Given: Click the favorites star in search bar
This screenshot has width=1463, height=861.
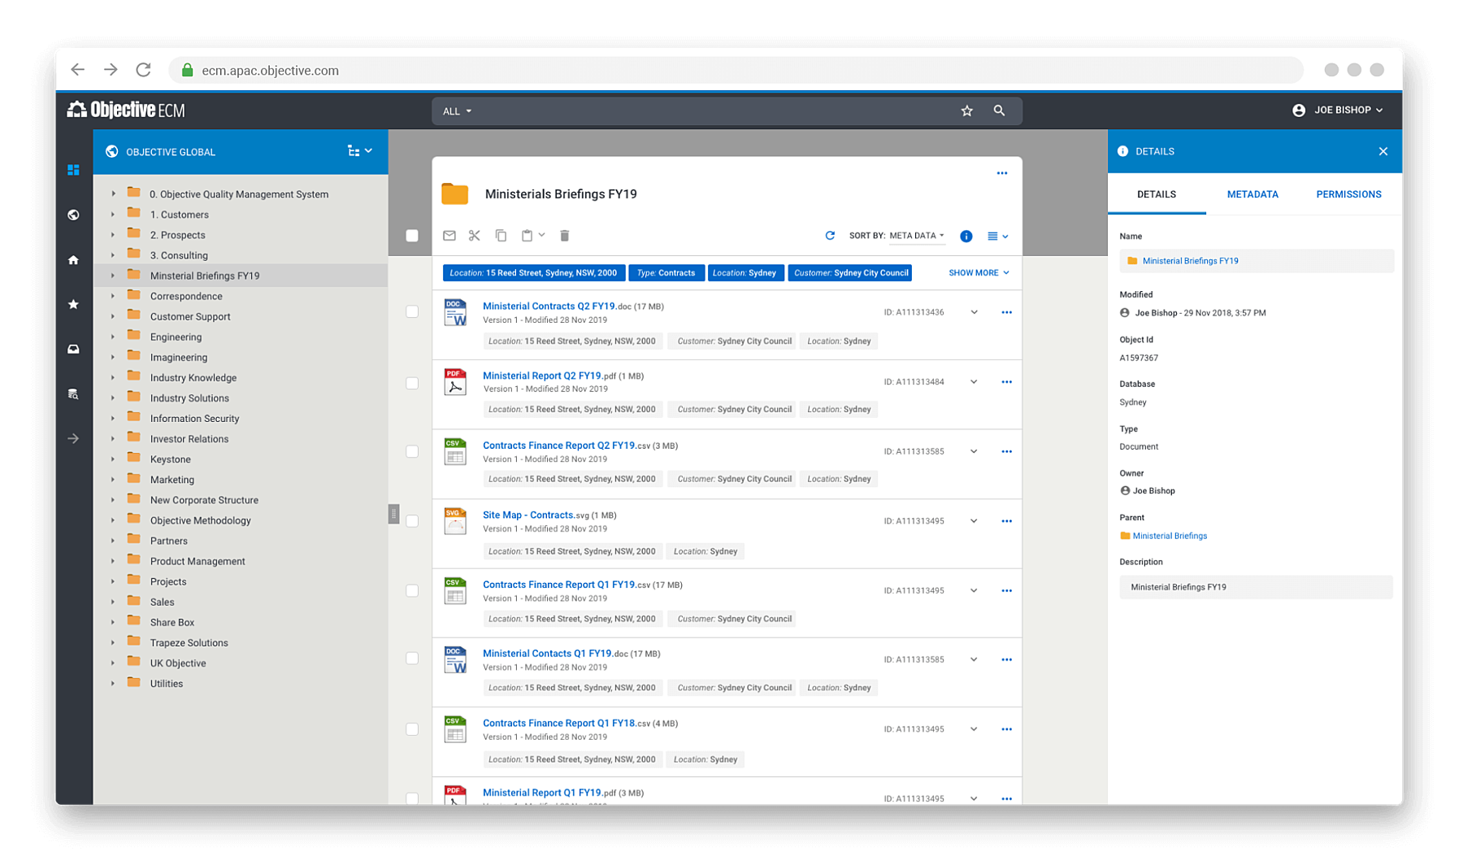Looking at the screenshot, I should (967, 111).
